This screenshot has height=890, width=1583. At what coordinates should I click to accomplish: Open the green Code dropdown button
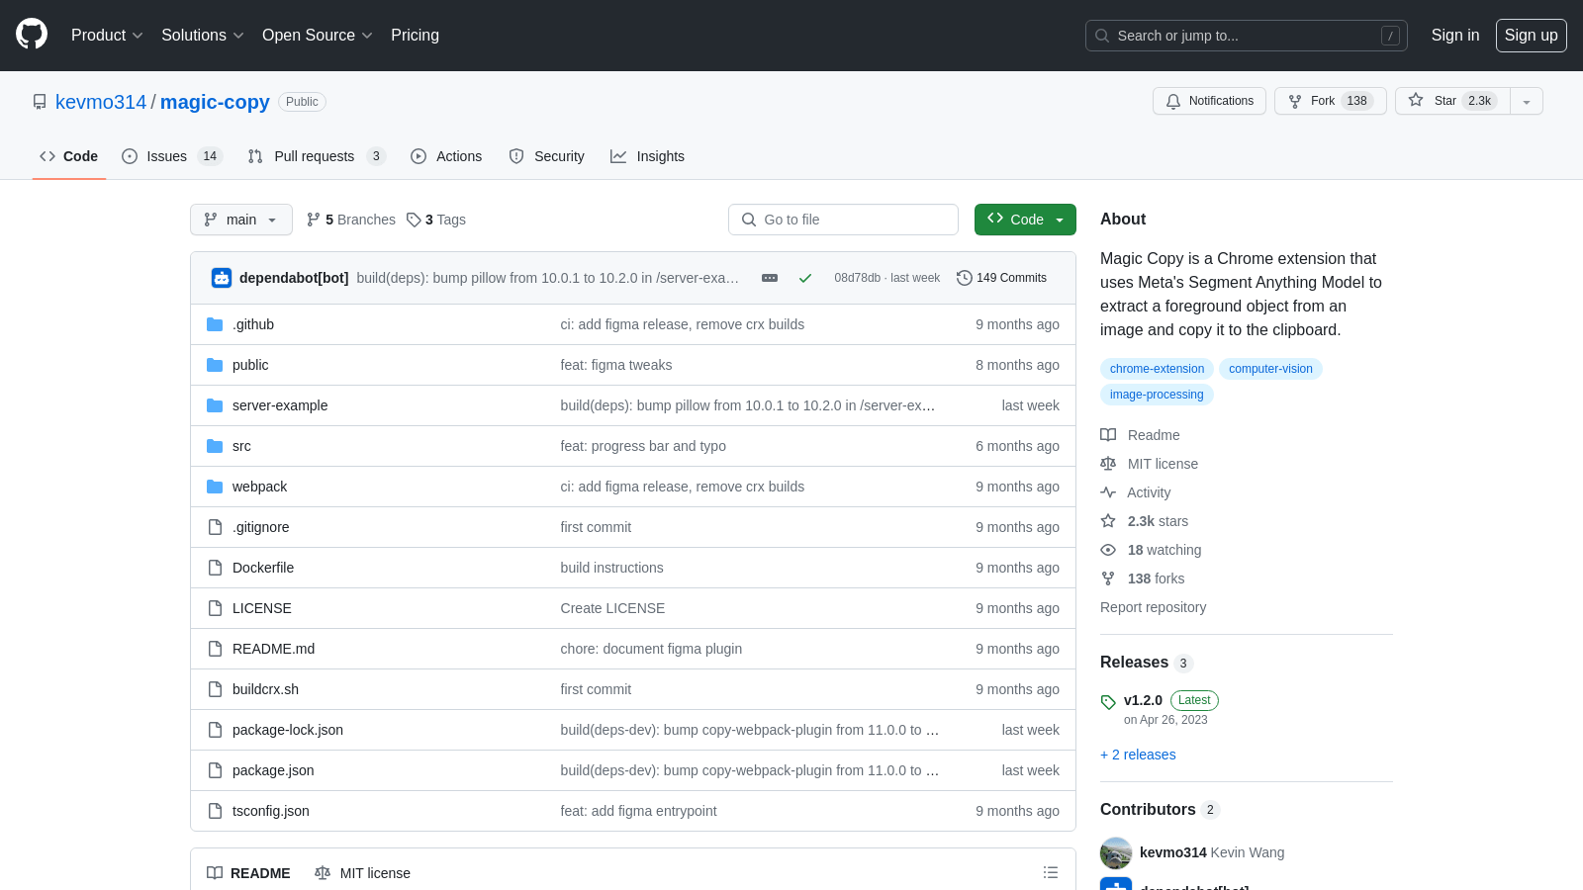click(x=1025, y=220)
